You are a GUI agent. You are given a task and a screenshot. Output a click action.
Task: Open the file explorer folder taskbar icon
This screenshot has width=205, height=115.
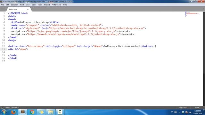point(51,112)
